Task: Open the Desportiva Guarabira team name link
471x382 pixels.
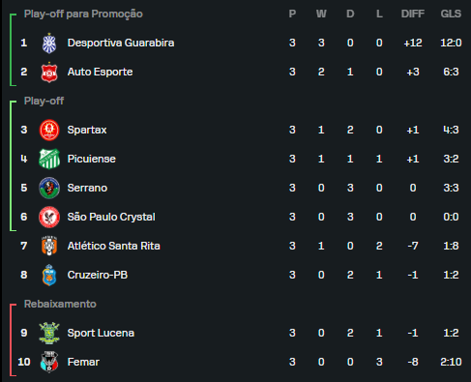Action: point(121,43)
